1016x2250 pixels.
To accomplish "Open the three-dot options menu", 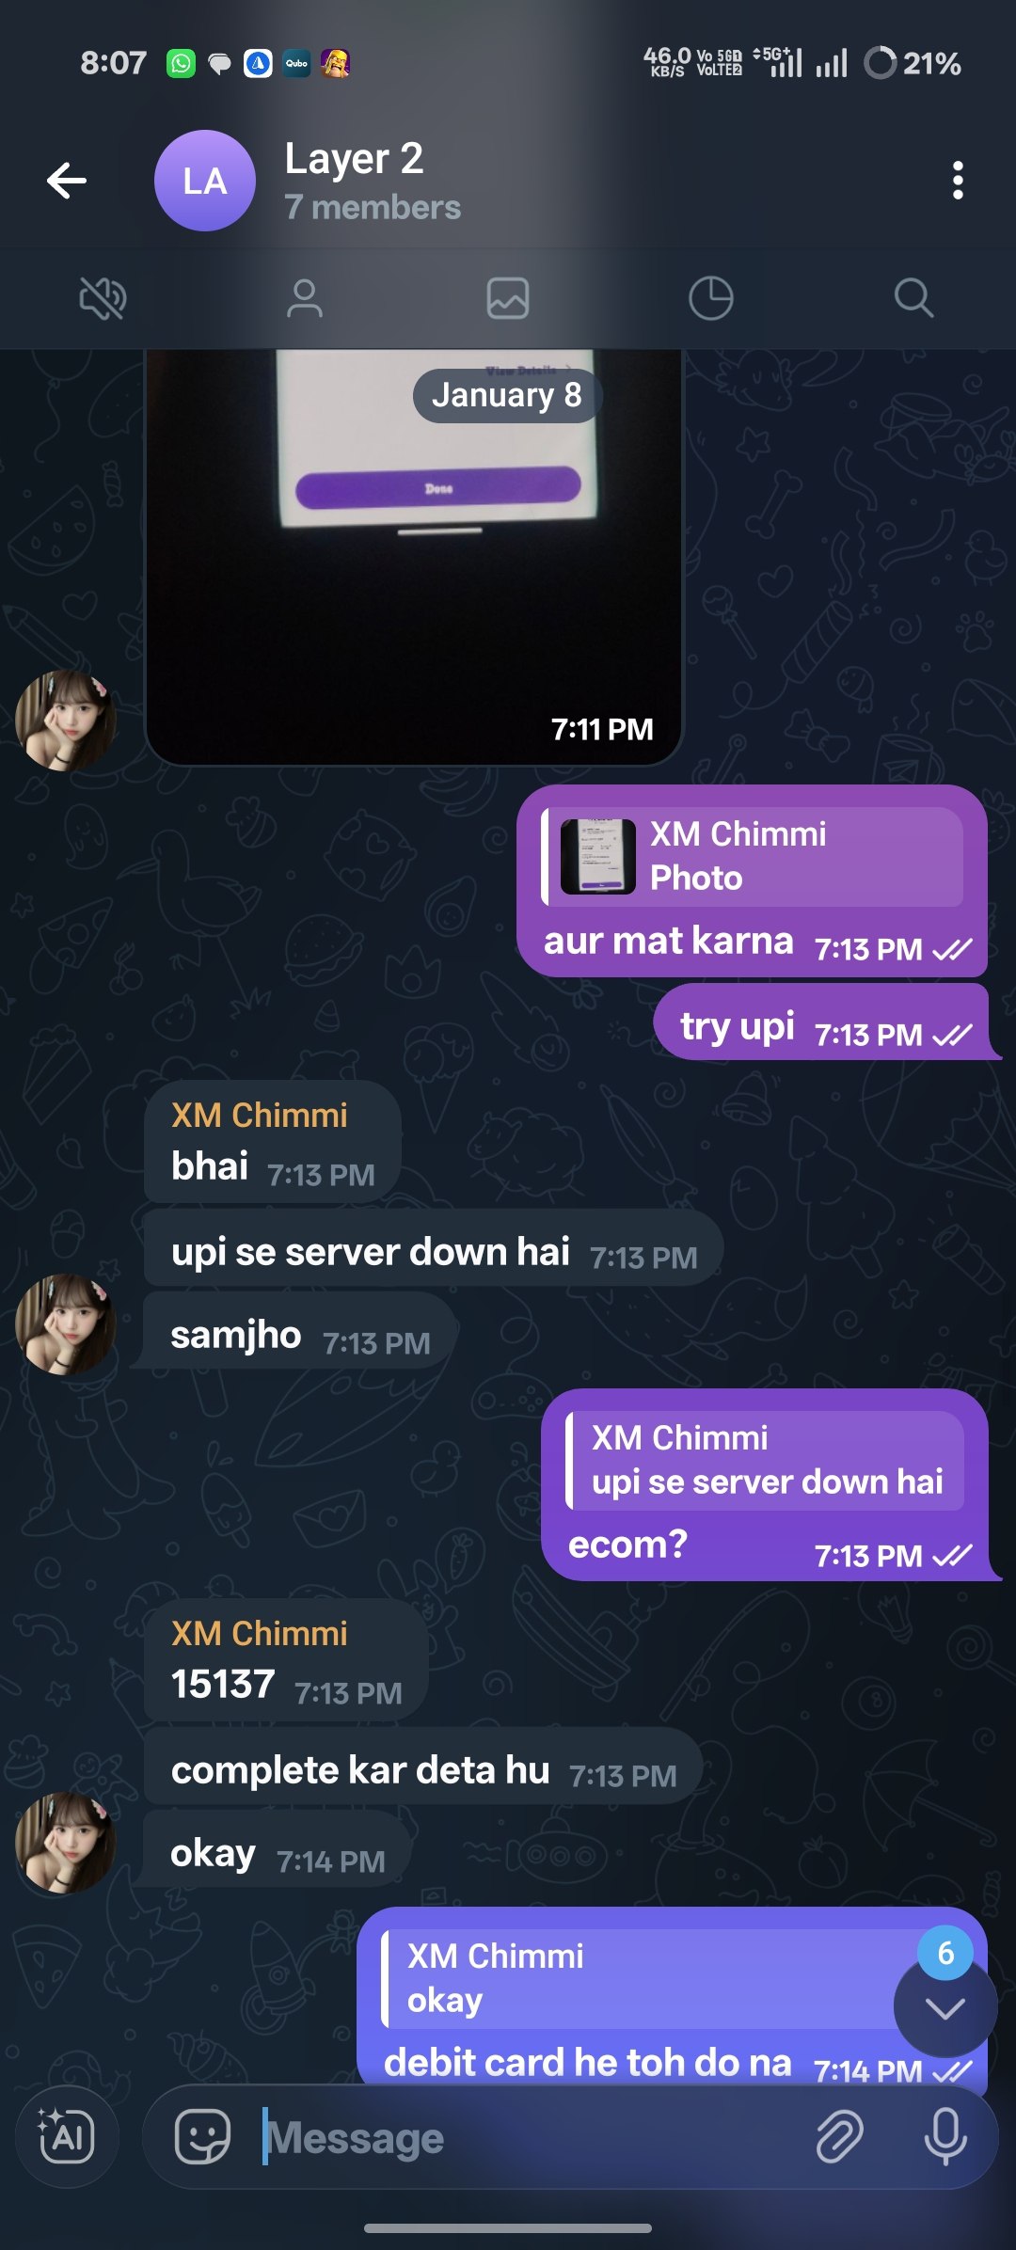I will point(958,181).
